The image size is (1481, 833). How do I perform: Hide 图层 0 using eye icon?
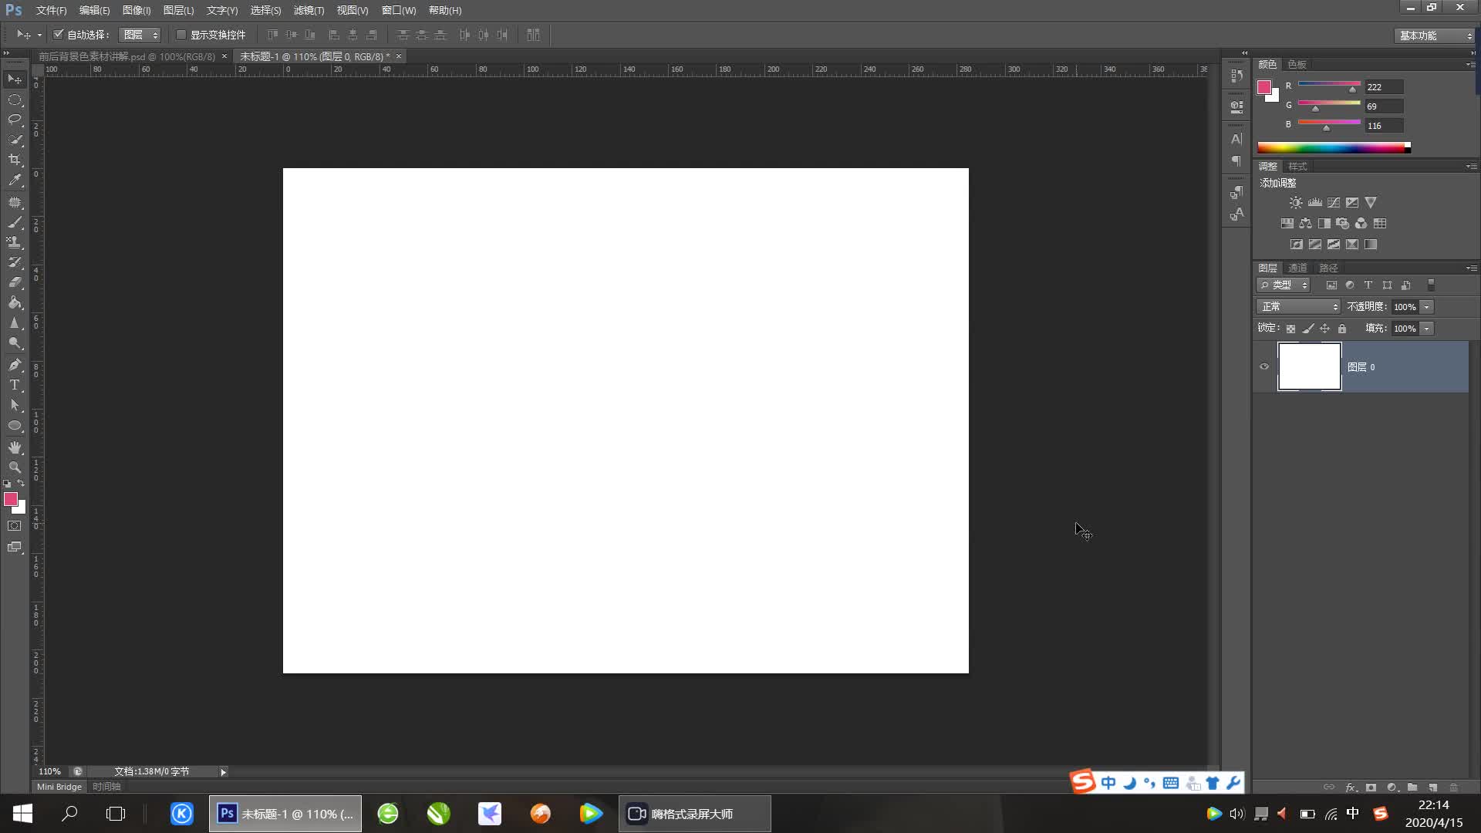pos(1264,367)
